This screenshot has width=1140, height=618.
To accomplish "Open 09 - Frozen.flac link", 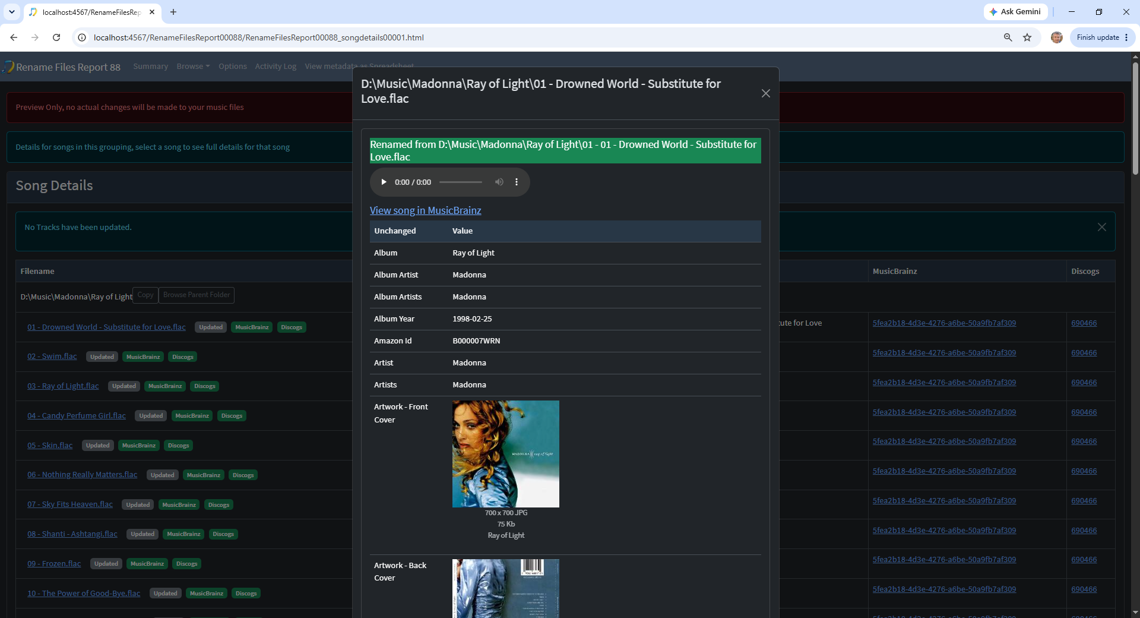I will pyautogui.click(x=54, y=564).
